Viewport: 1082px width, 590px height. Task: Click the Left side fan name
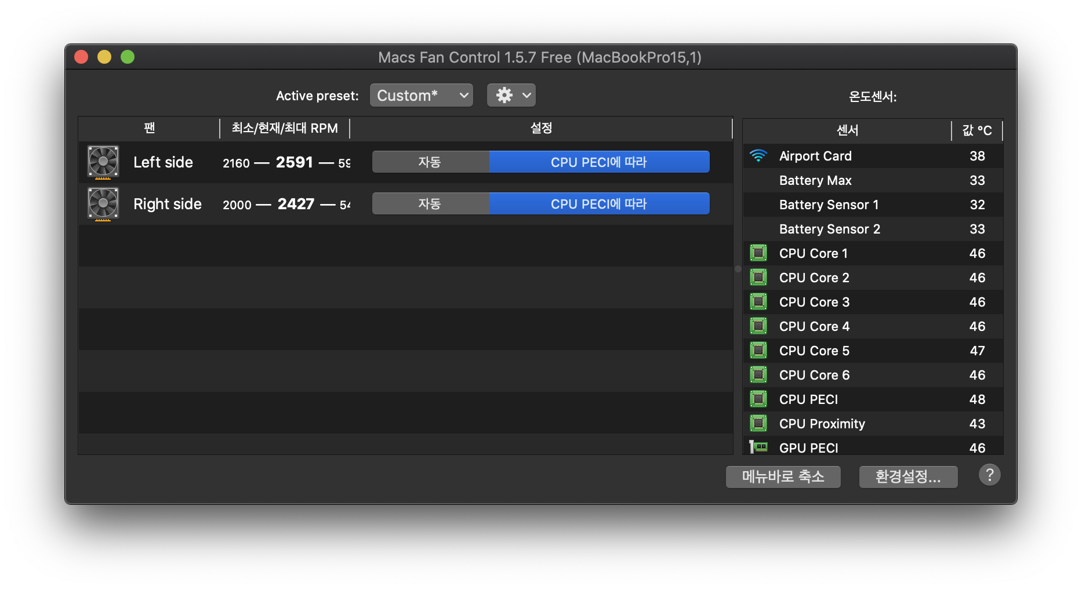pyautogui.click(x=163, y=162)
